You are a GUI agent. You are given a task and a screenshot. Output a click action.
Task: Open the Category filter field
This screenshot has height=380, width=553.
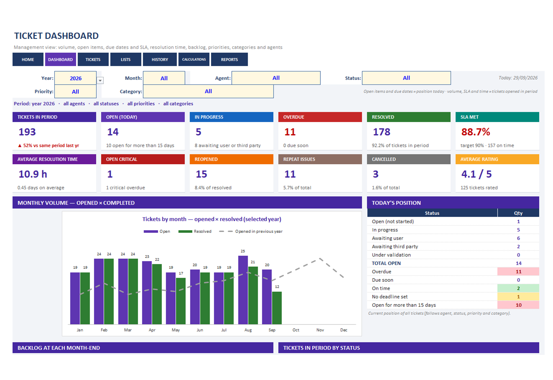point(208,91)
